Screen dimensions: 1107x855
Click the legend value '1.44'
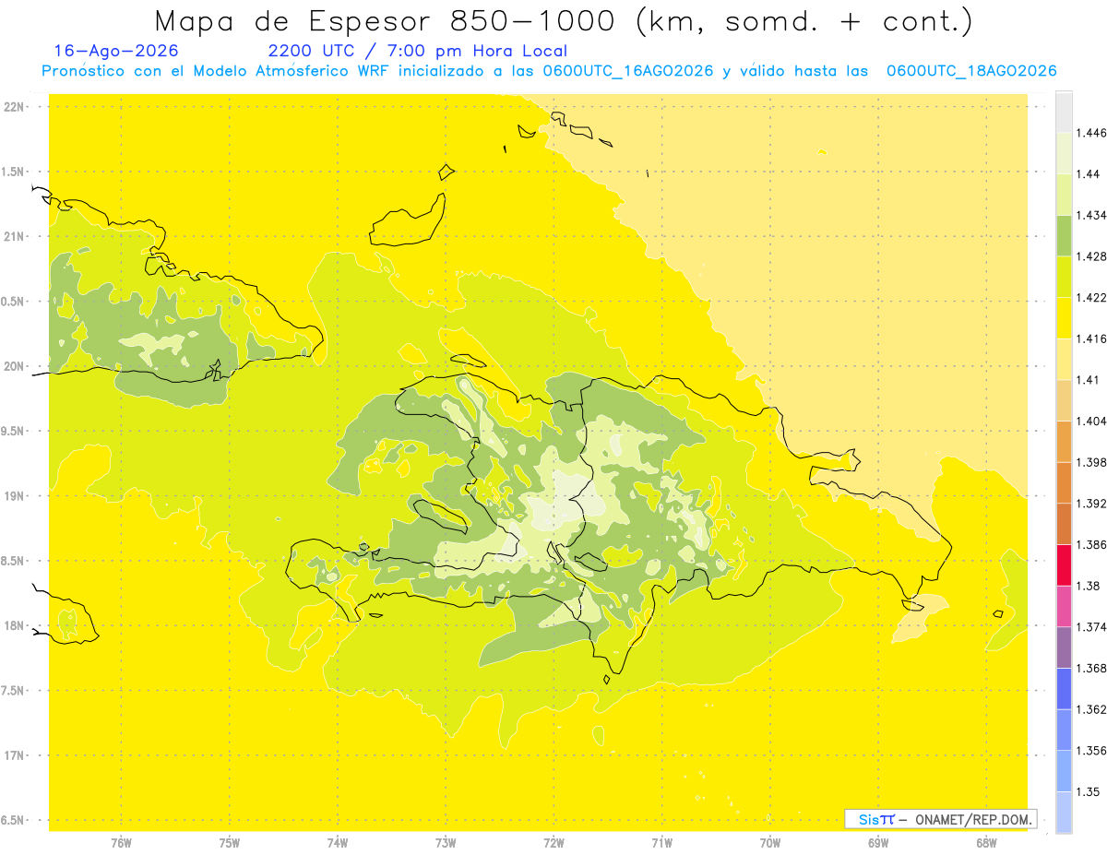click(x=1089, y=174)
